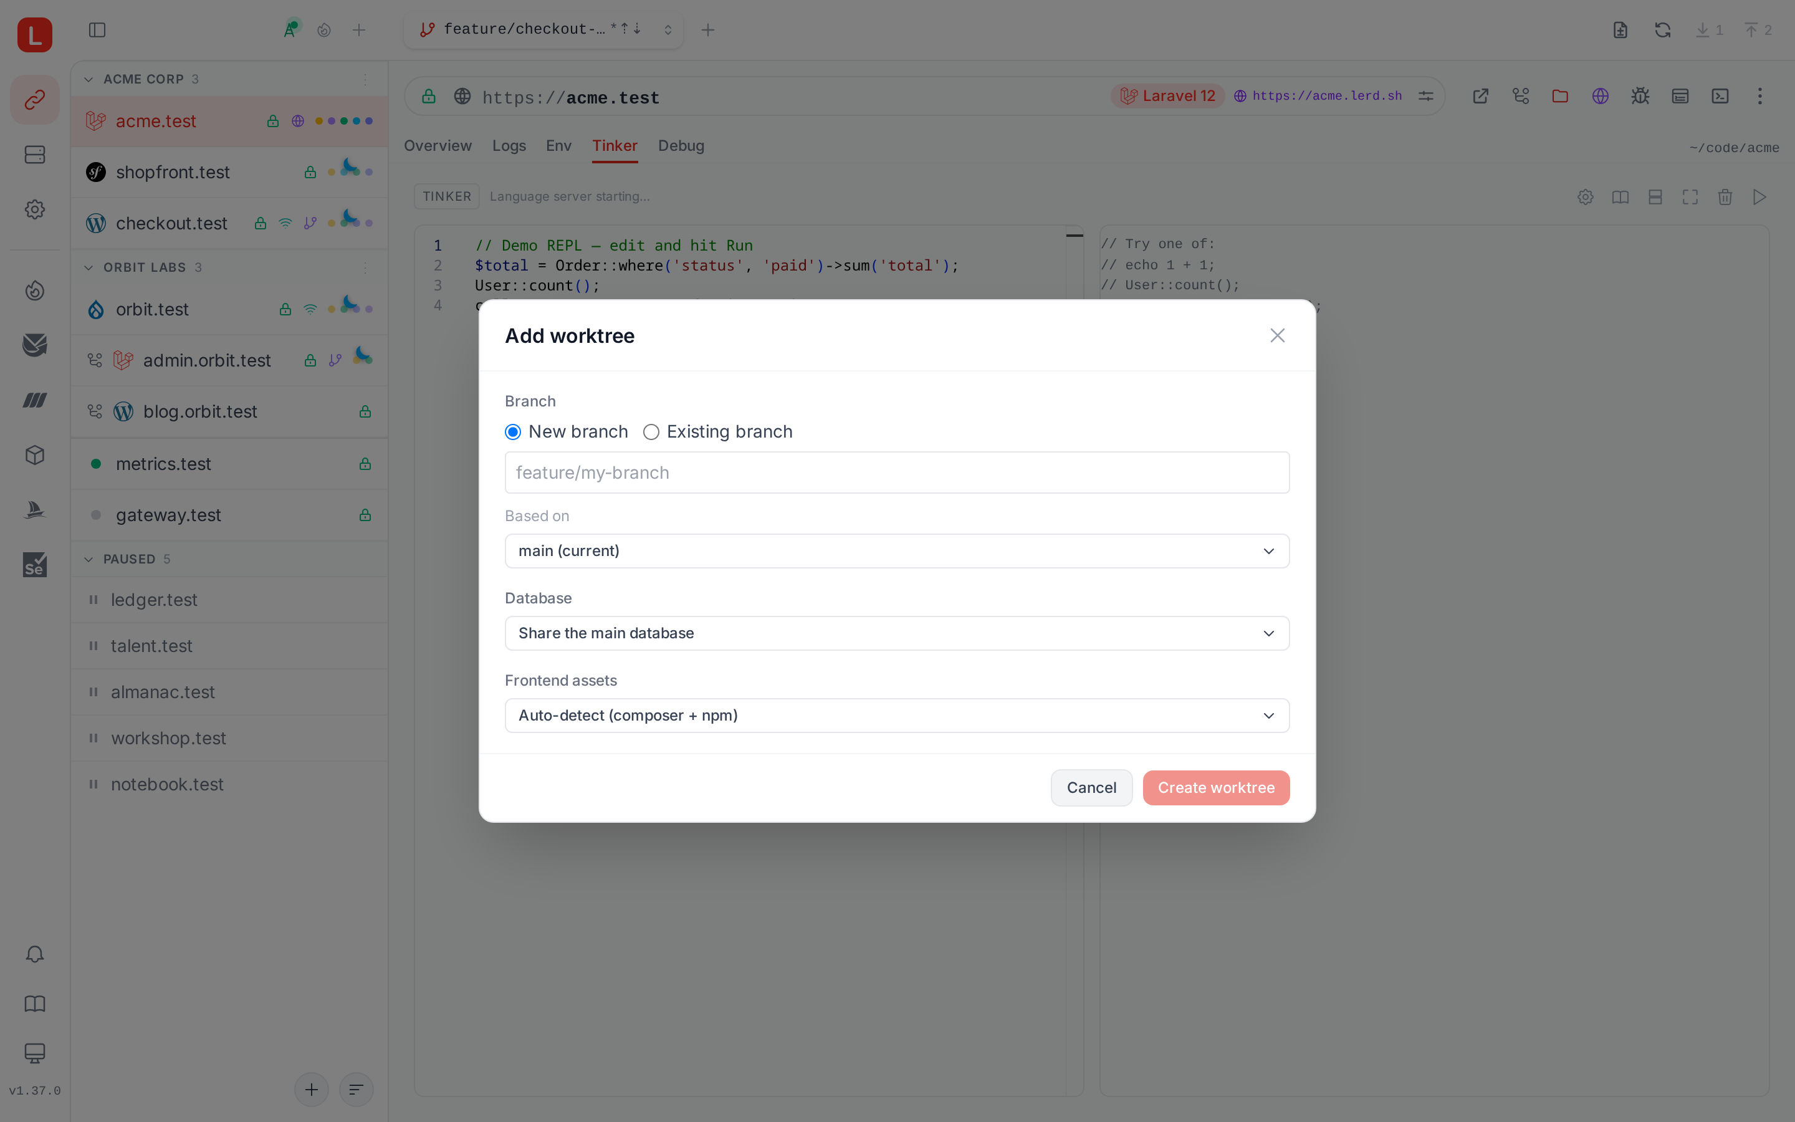
Task: Open the Based on dropdown
Action: click(897, 550)
